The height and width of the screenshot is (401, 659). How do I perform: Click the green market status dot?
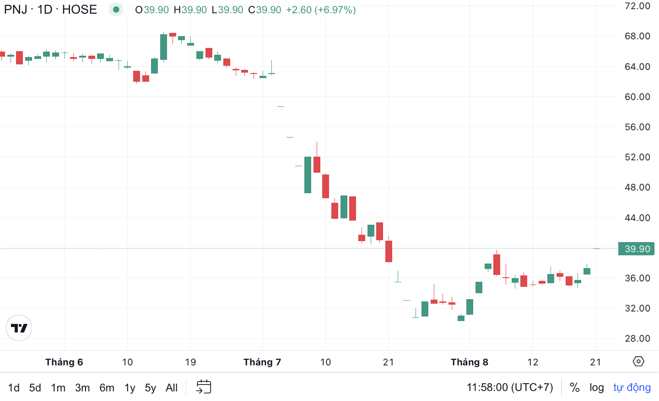pyautogui.click(x=116, y=10)
